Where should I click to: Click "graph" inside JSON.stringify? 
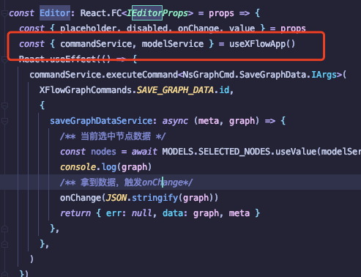pos(196,198)
